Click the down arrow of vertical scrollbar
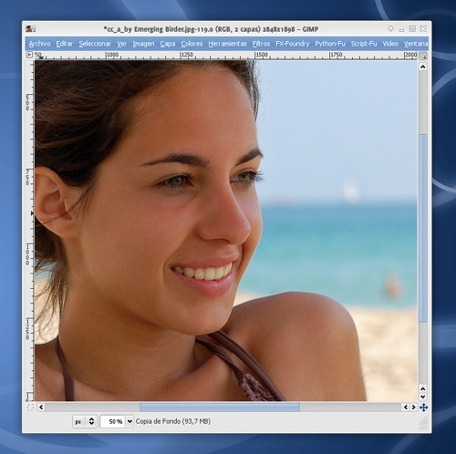The width and height of the screenshot is (456, 454). (423, 397)
